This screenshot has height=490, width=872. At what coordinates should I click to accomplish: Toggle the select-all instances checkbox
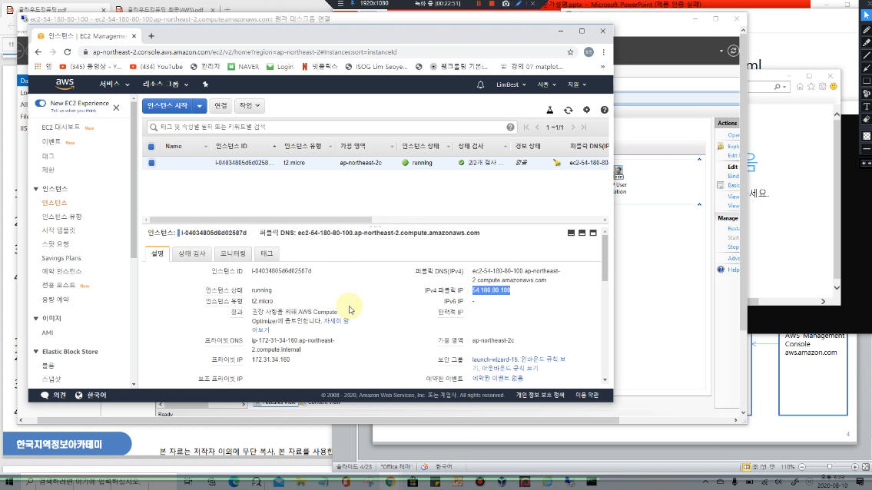(151, 147)
